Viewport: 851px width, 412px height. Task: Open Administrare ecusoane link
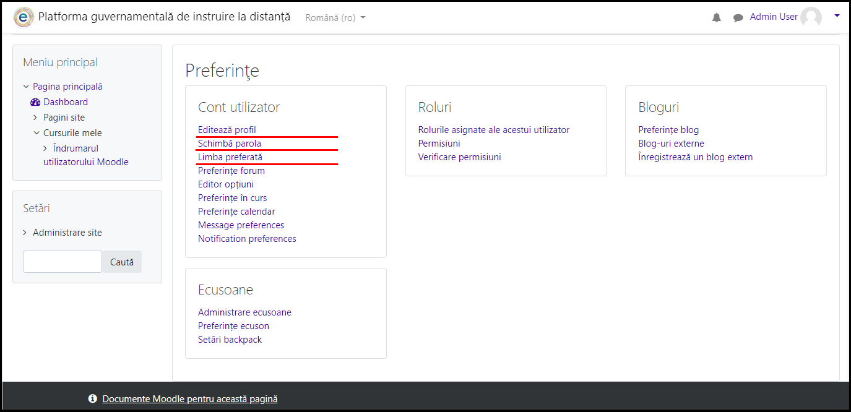(x=244, y=312)
